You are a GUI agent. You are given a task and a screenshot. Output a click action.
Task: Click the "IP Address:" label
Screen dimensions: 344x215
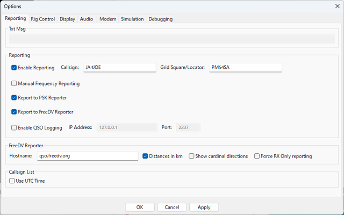point(80,127)
